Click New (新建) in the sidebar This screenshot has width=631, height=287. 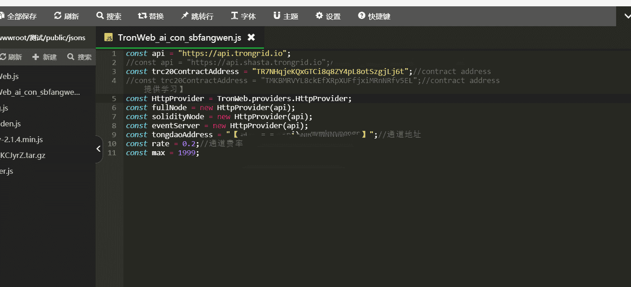pyautogui.click(x=45, y=57)
